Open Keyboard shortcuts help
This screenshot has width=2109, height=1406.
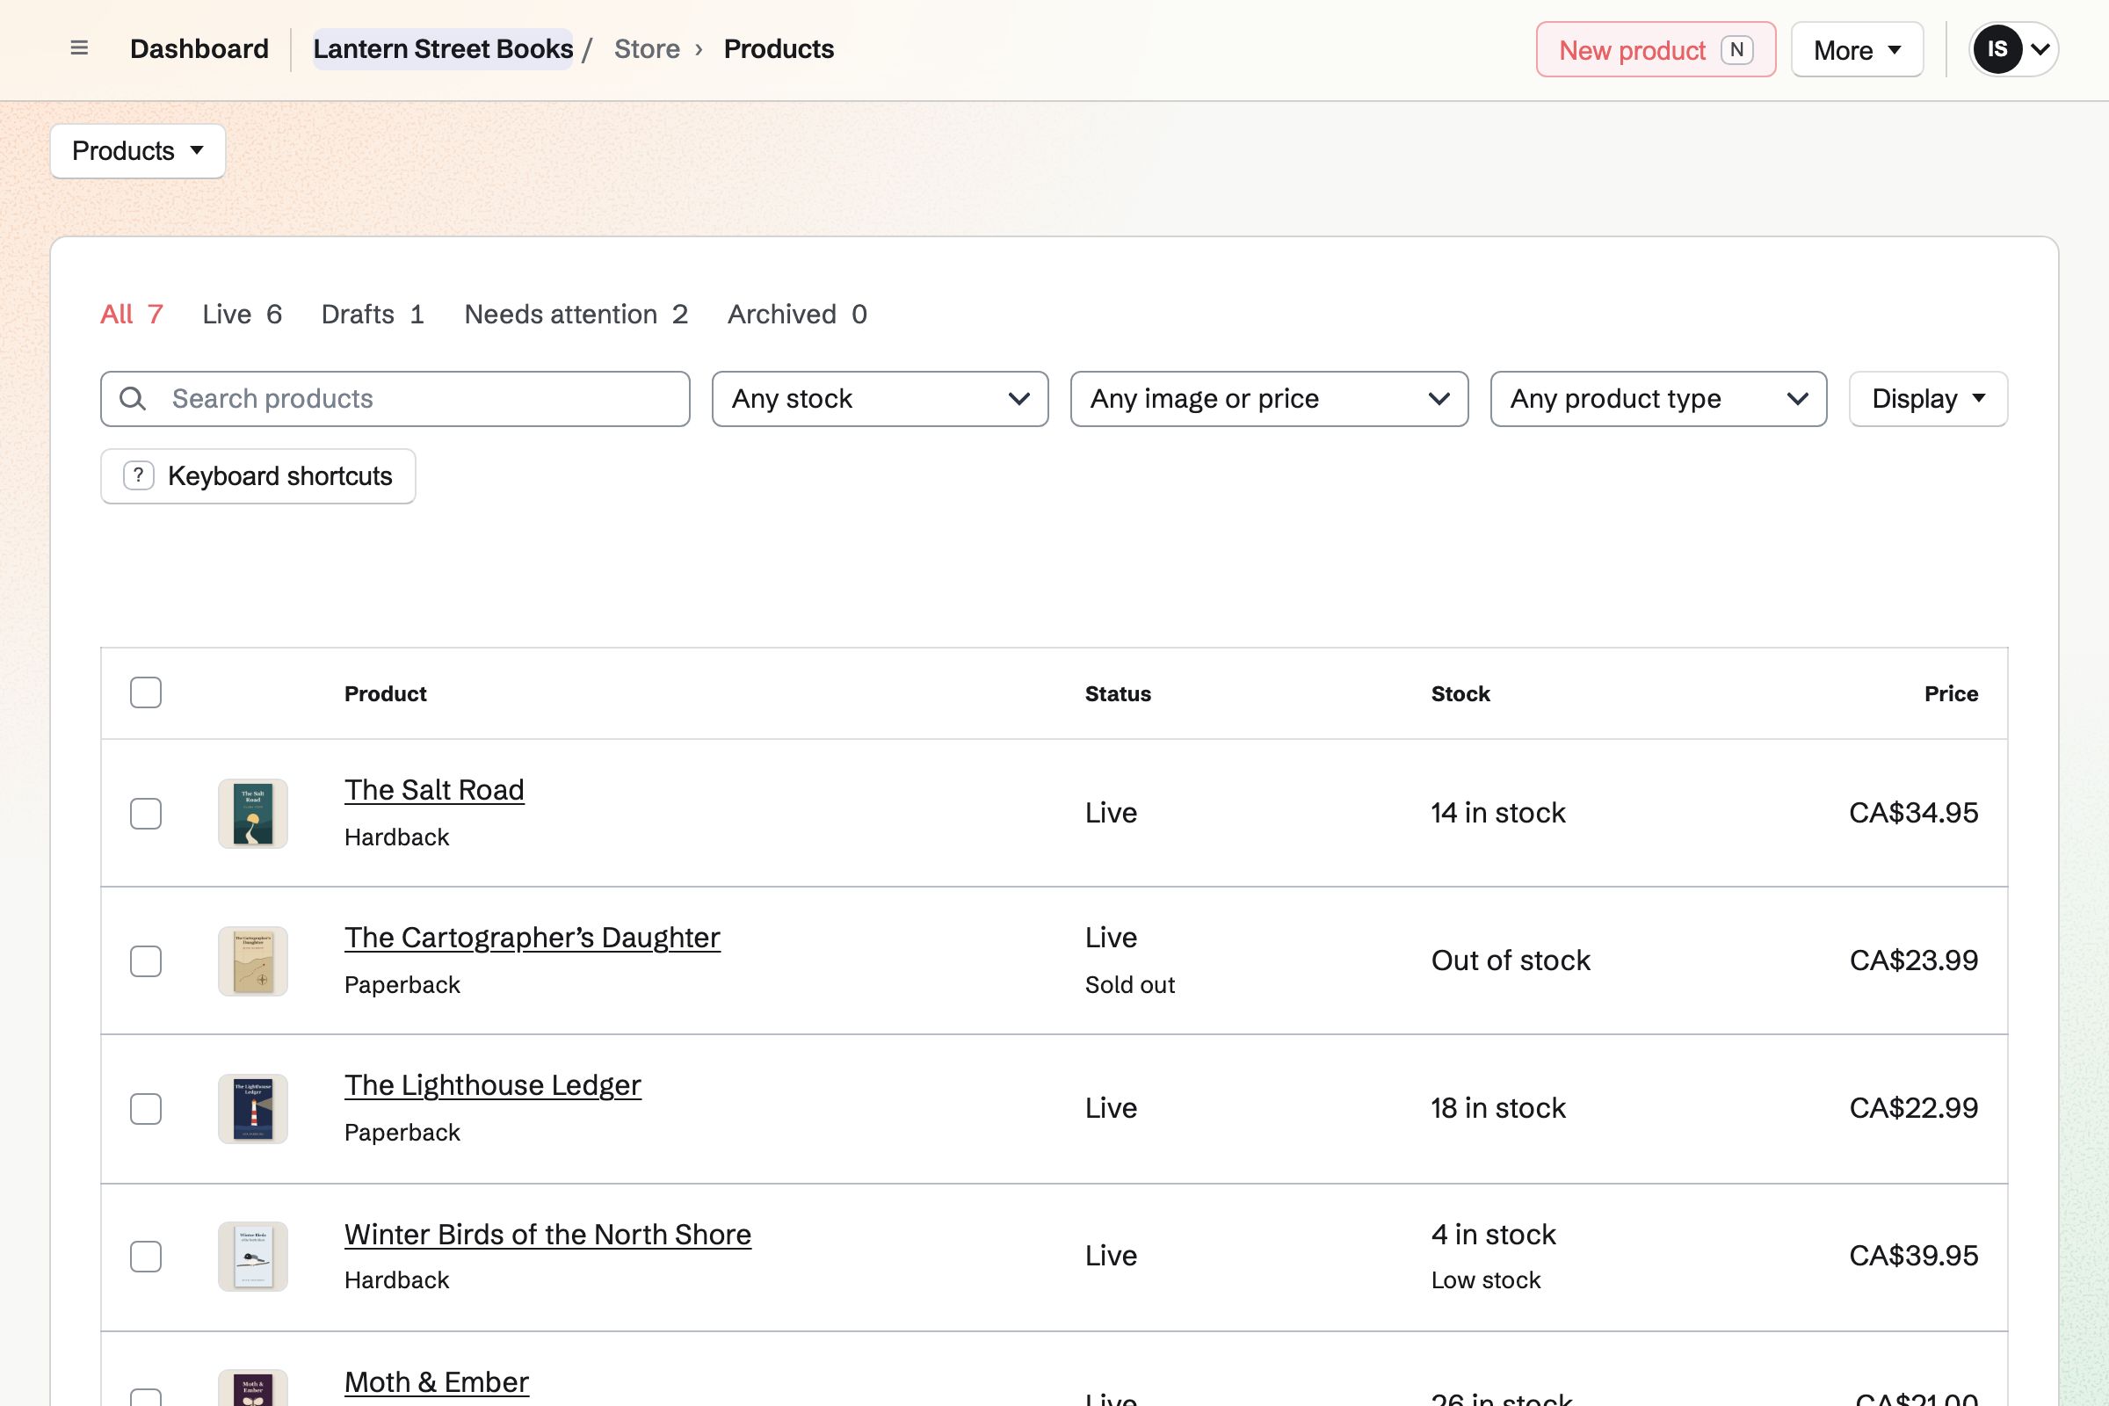point(258,476)
